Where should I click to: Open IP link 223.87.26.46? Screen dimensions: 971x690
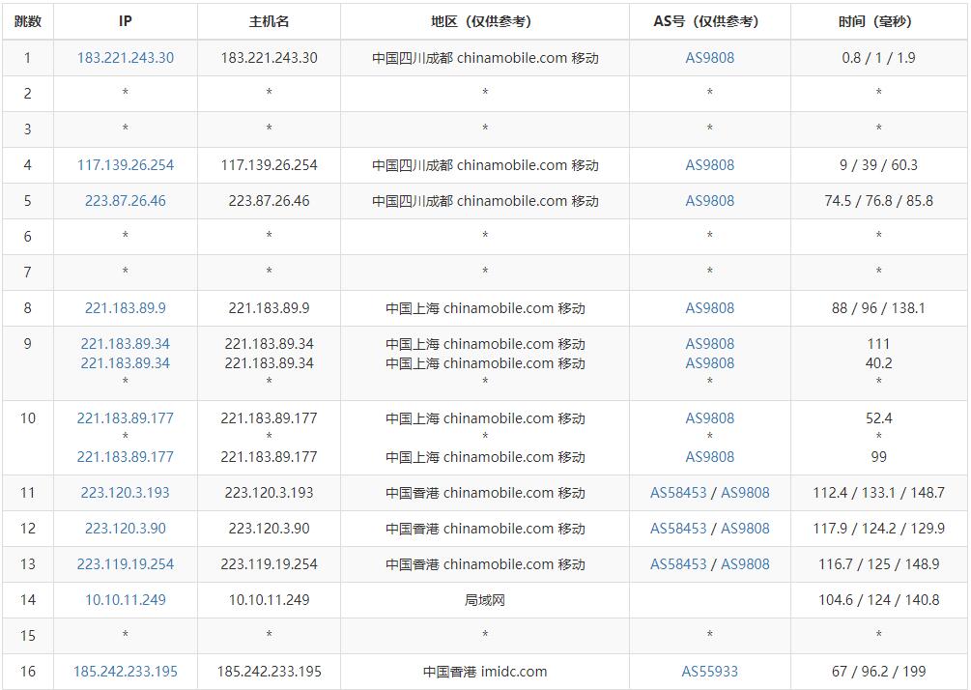tap(125, 201)
